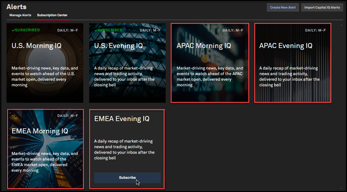Click the Alerts page heading
This screenshot has height=192, width=347.
[16, 7]
